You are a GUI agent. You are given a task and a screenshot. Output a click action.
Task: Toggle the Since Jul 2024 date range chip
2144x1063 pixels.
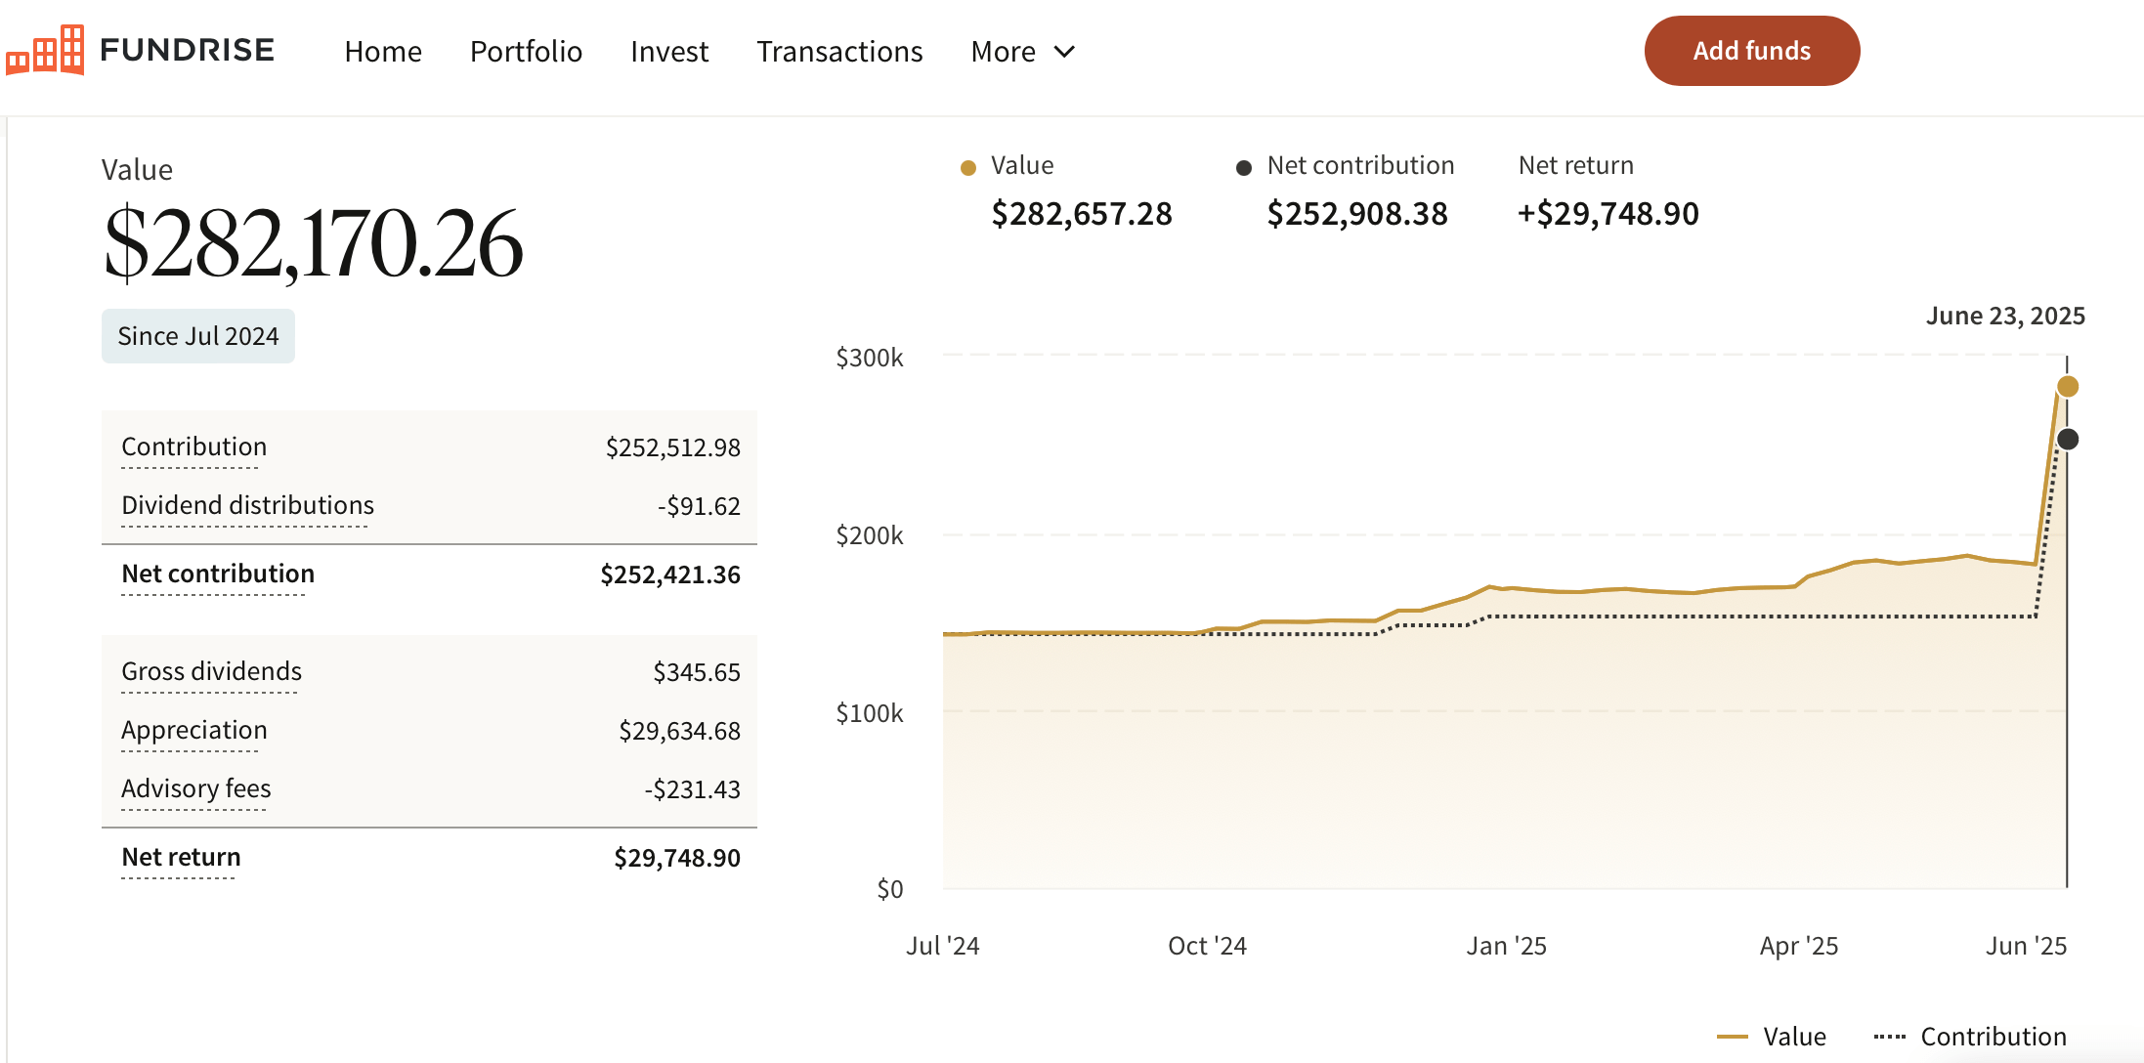[x=197, y=335]
